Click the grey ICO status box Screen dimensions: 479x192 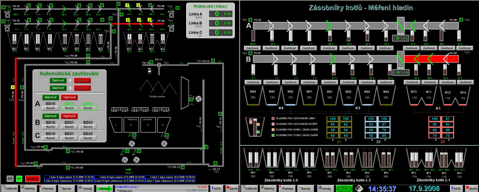point(10,178)
